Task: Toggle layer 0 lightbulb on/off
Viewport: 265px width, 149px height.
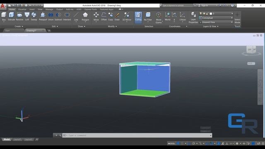Action: [x=200, y=14]
